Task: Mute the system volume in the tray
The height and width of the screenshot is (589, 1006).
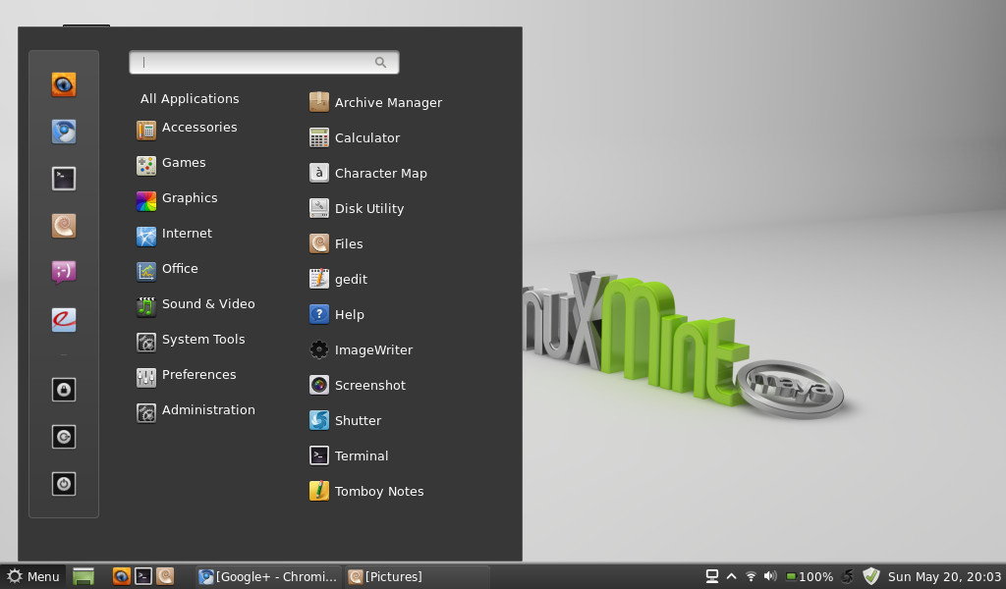Action: pos(769,576)
